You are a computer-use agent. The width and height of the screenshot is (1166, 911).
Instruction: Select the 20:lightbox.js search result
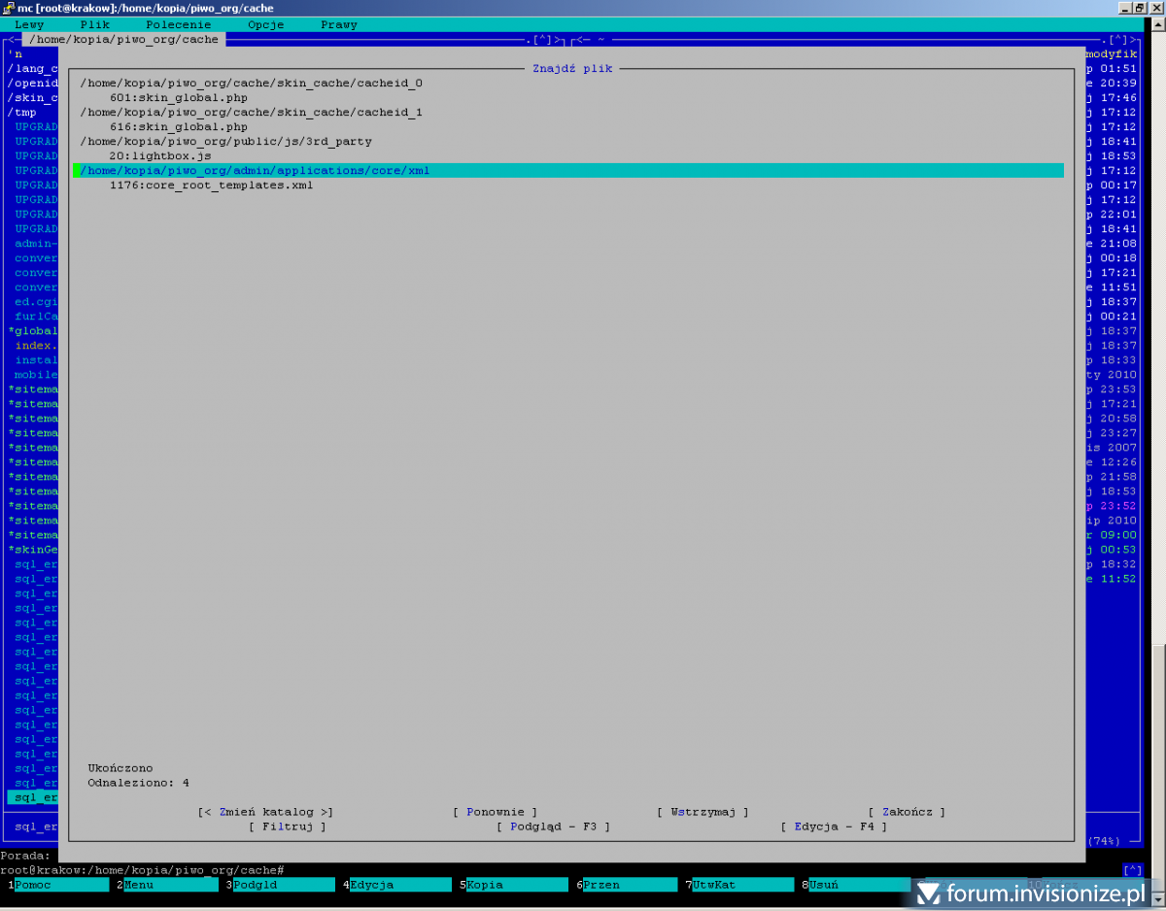160,155
